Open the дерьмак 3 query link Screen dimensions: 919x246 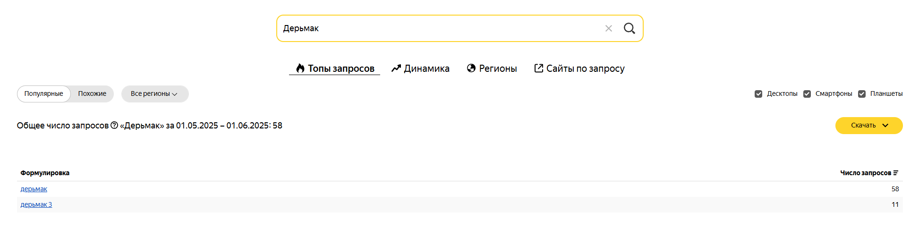36,204
